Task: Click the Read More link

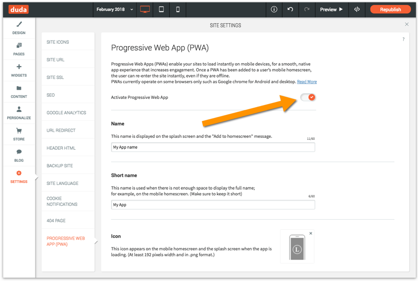Action: coord(307,81)
